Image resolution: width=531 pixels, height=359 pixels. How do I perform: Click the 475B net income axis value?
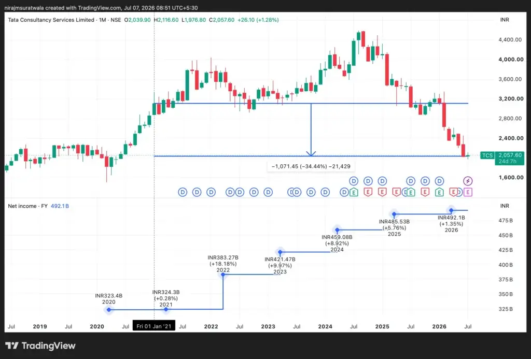506,220
